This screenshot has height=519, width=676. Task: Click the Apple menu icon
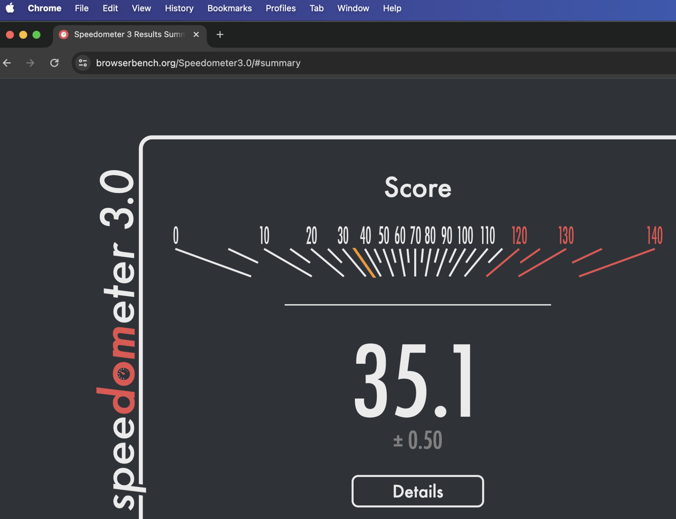[x=10, y=8]
